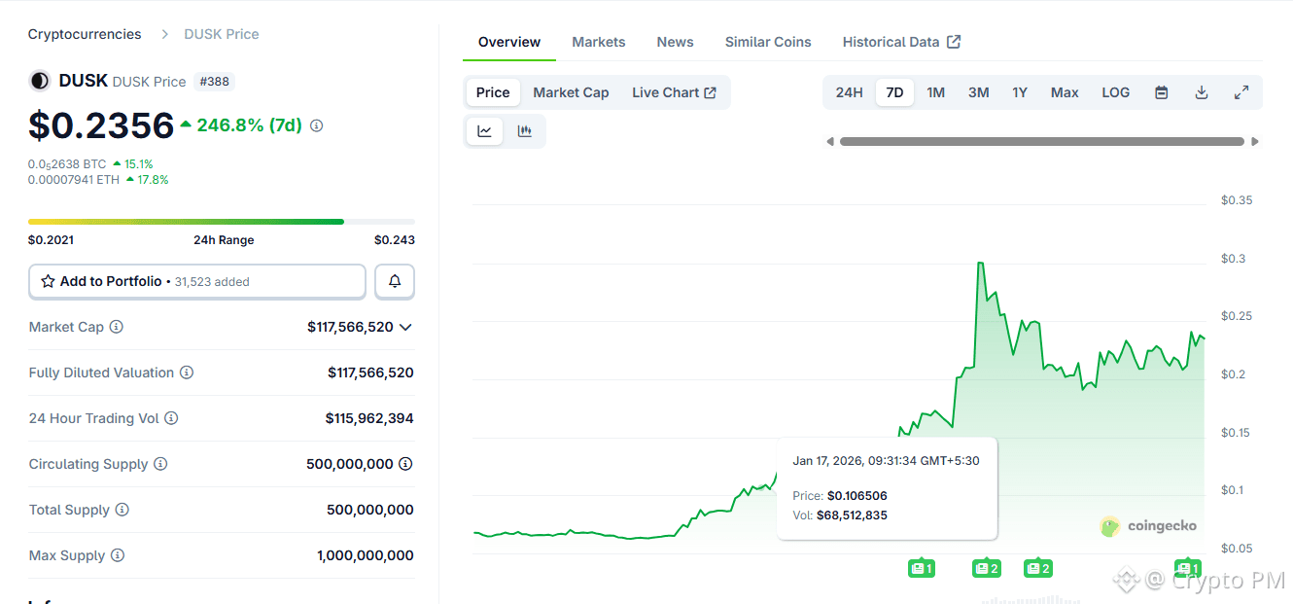Switch chart to Market Cap view
The image size is (1293, 604).
click(x=571, y=92)
